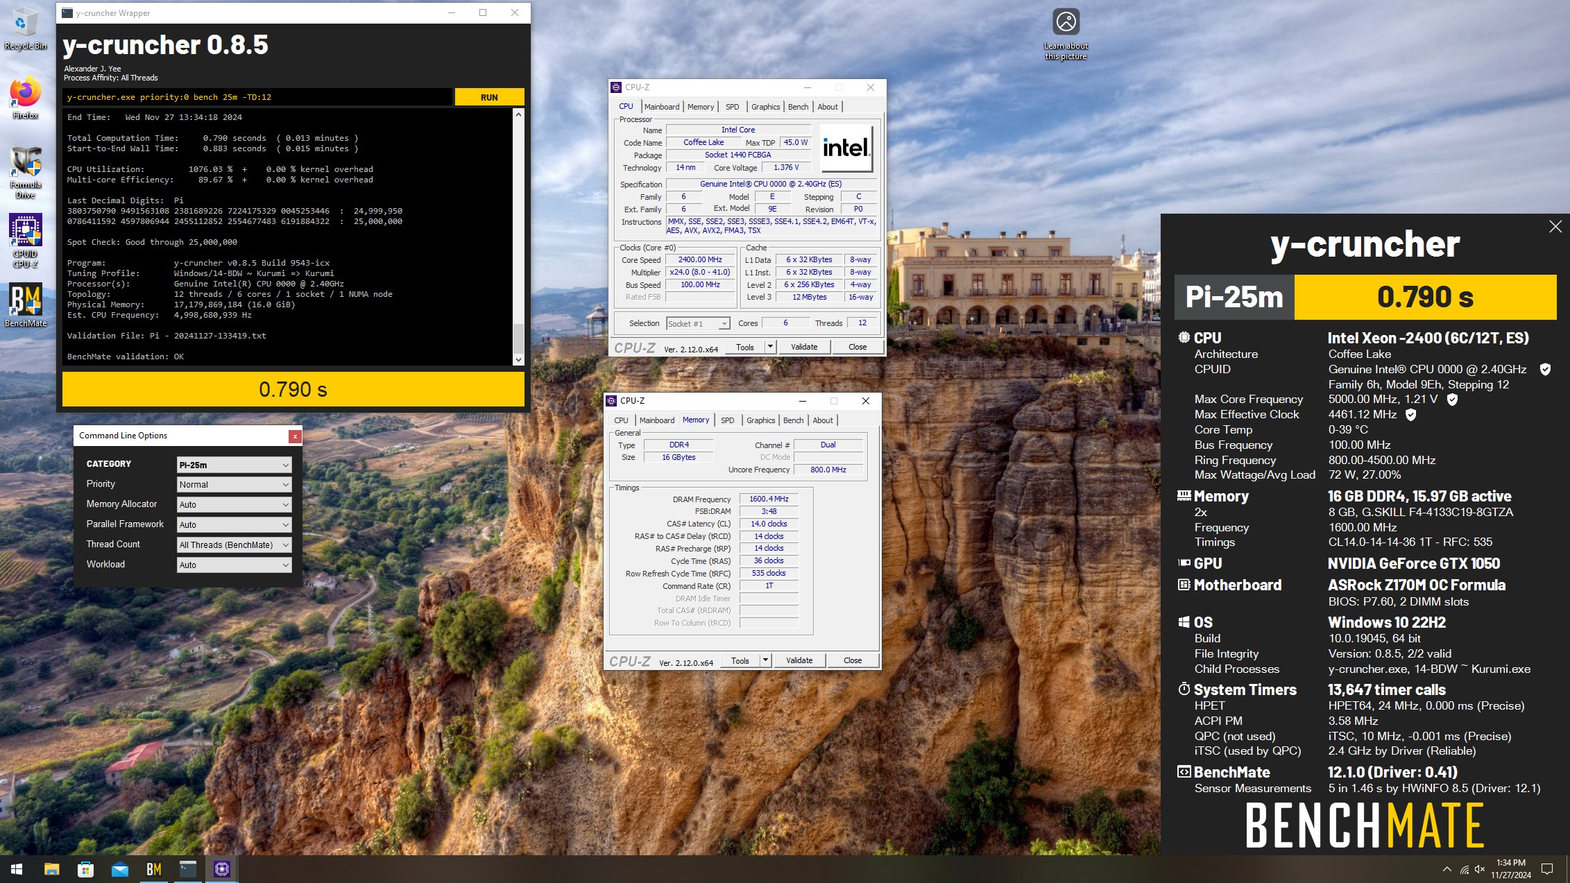1570x883 pixels.
Task: Expand Tools arrow in CPU-Z Memory window
Action: tap(765, 660)
